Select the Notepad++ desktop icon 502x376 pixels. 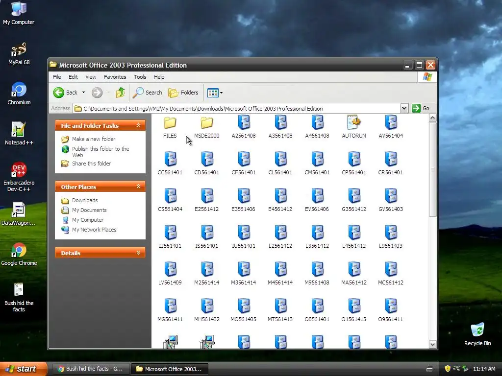(19, 134)
